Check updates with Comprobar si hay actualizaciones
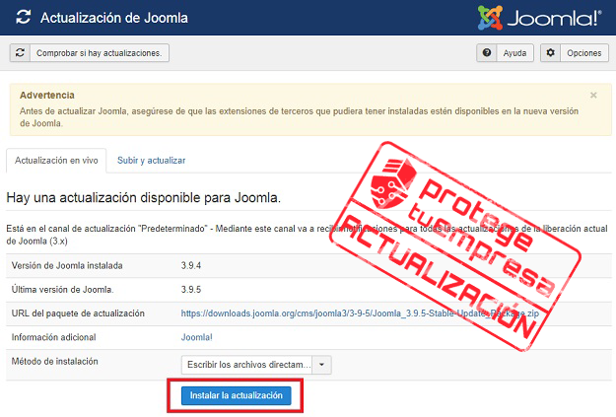 [98, 53]
